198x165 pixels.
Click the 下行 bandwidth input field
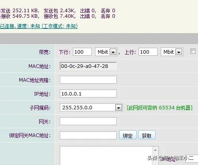(82, 52)
